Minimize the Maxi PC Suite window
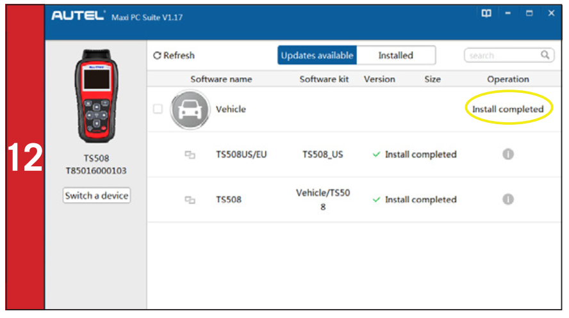 click(508, 13)
